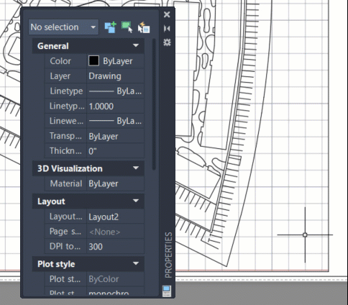
Task: Click the Layout section header
Action: coord(88,201)
